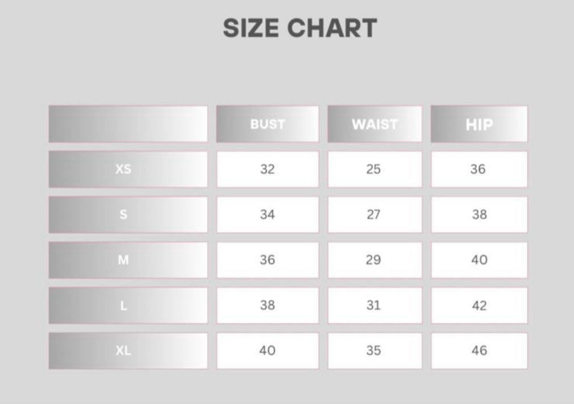Click the L hip value 42
The height and width of the screenshot is (404, 574).
click(x=479, y=306)
